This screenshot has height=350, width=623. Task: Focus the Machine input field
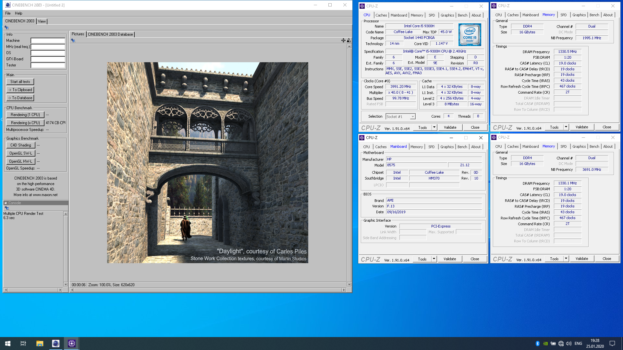coord(48,41)
